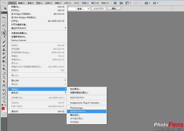The height and width of the screenshot is (131, 184).
Task: Choose 打开(O)... from File menu
Action: point(37,10)
